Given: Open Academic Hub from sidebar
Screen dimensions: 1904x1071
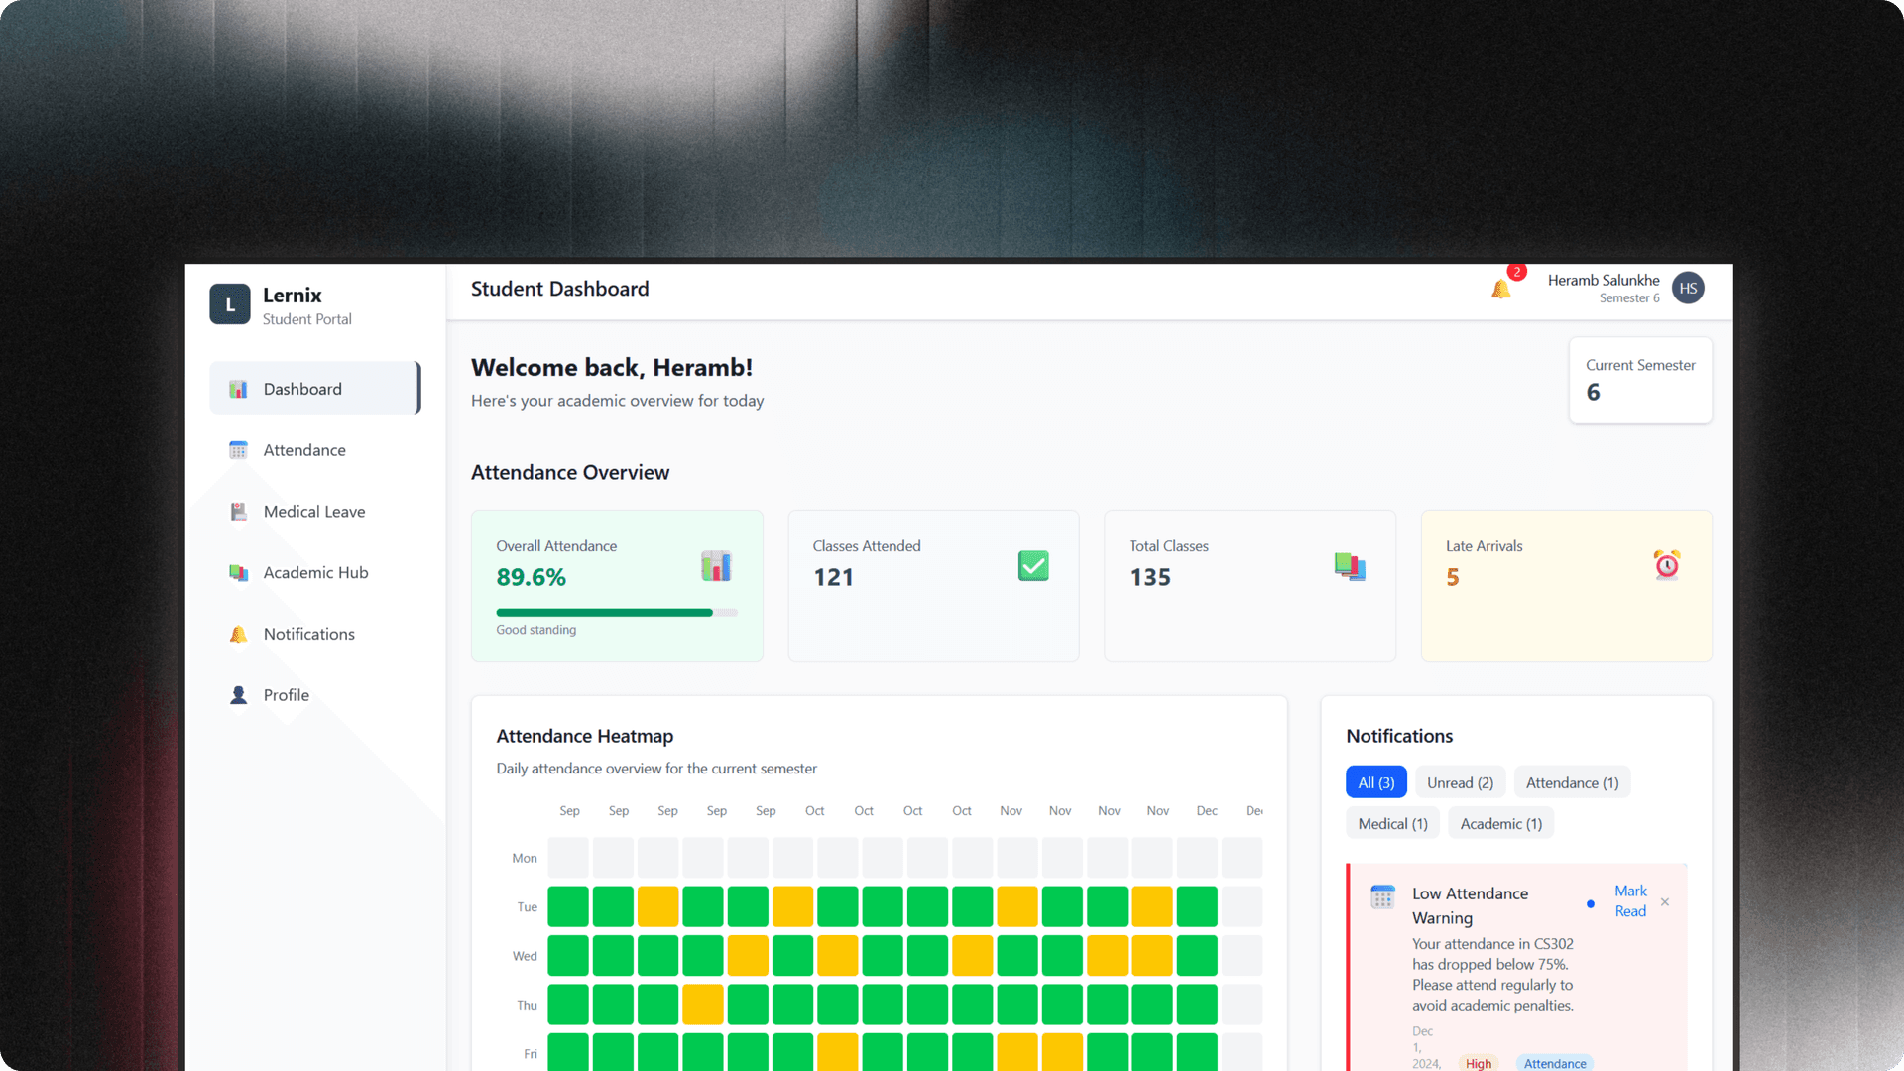Looking at the screenshot, I should tap(315, 573).
